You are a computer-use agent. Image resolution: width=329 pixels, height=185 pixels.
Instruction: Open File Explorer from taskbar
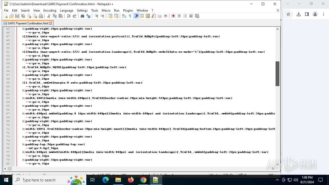pos(118,180)
